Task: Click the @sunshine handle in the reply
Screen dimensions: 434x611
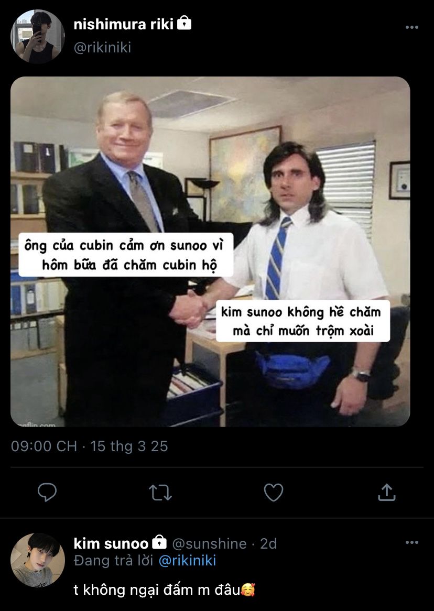Action: click(209, 543)
